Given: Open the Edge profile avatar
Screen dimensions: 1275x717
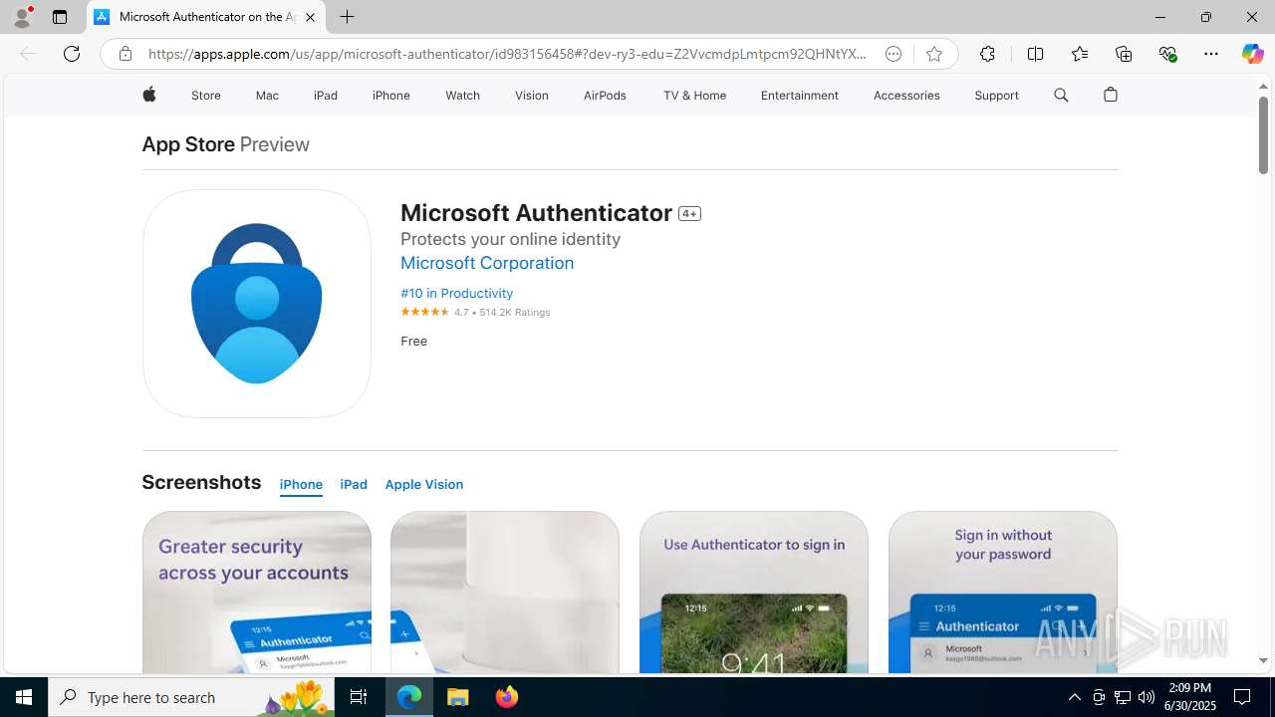Looking at the screenshot, I should [x=22, y=17].
